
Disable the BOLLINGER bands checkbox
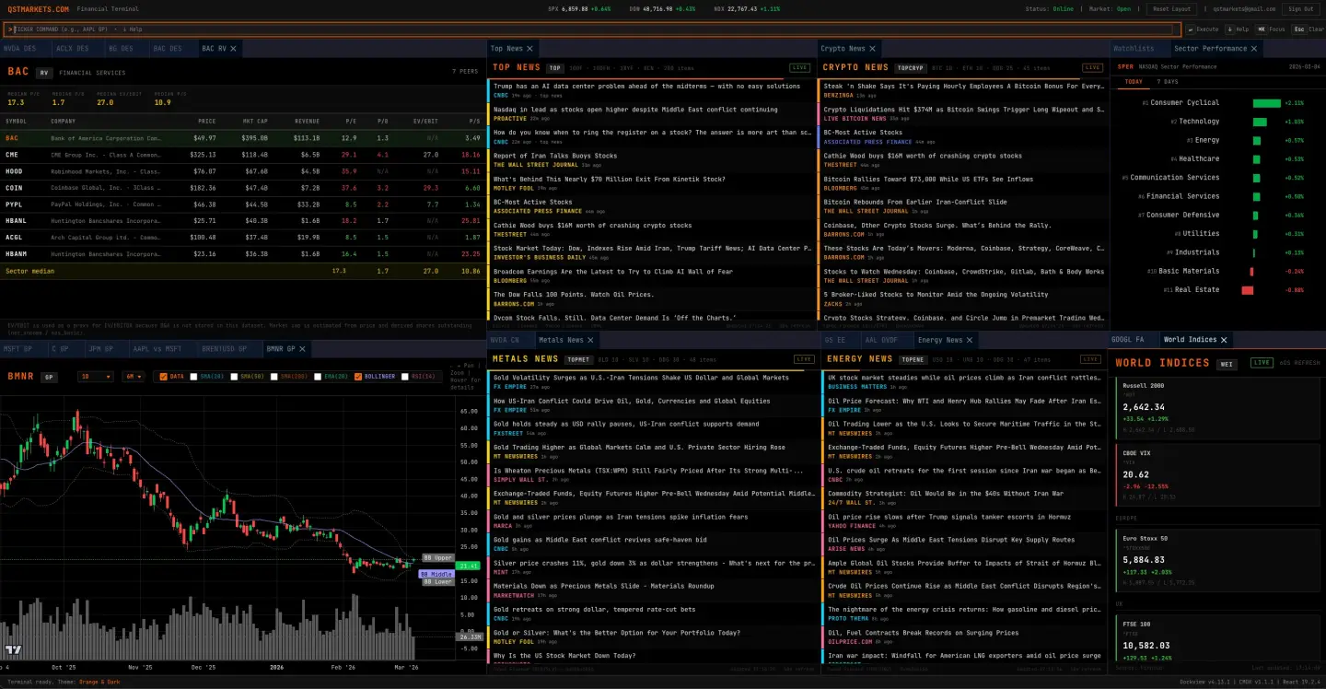click(x=358, y=377)
